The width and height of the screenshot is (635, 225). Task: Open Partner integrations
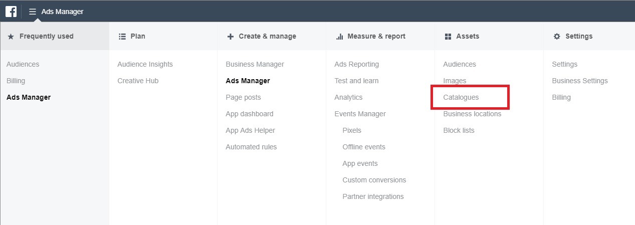[373, 196]
